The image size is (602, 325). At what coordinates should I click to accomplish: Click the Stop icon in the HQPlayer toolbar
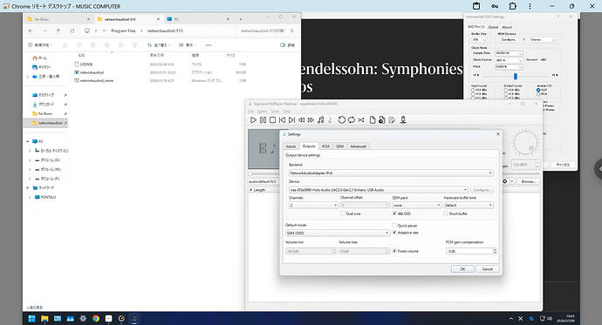272,120
